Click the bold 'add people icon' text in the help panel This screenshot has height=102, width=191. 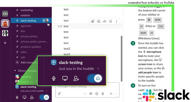(x=148, y=72)
